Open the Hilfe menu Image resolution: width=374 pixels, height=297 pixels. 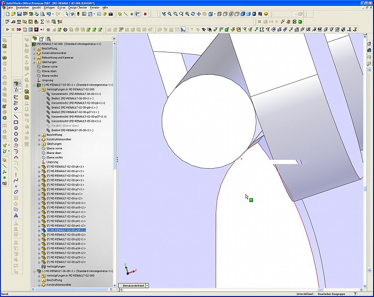pos(105,8)
